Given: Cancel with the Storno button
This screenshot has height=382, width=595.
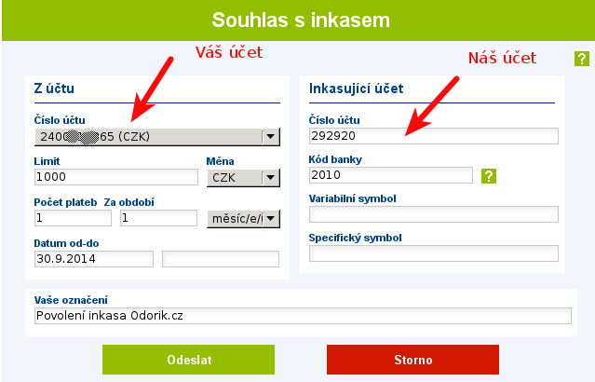Looking at the screenshot, I should coord(412,360).
